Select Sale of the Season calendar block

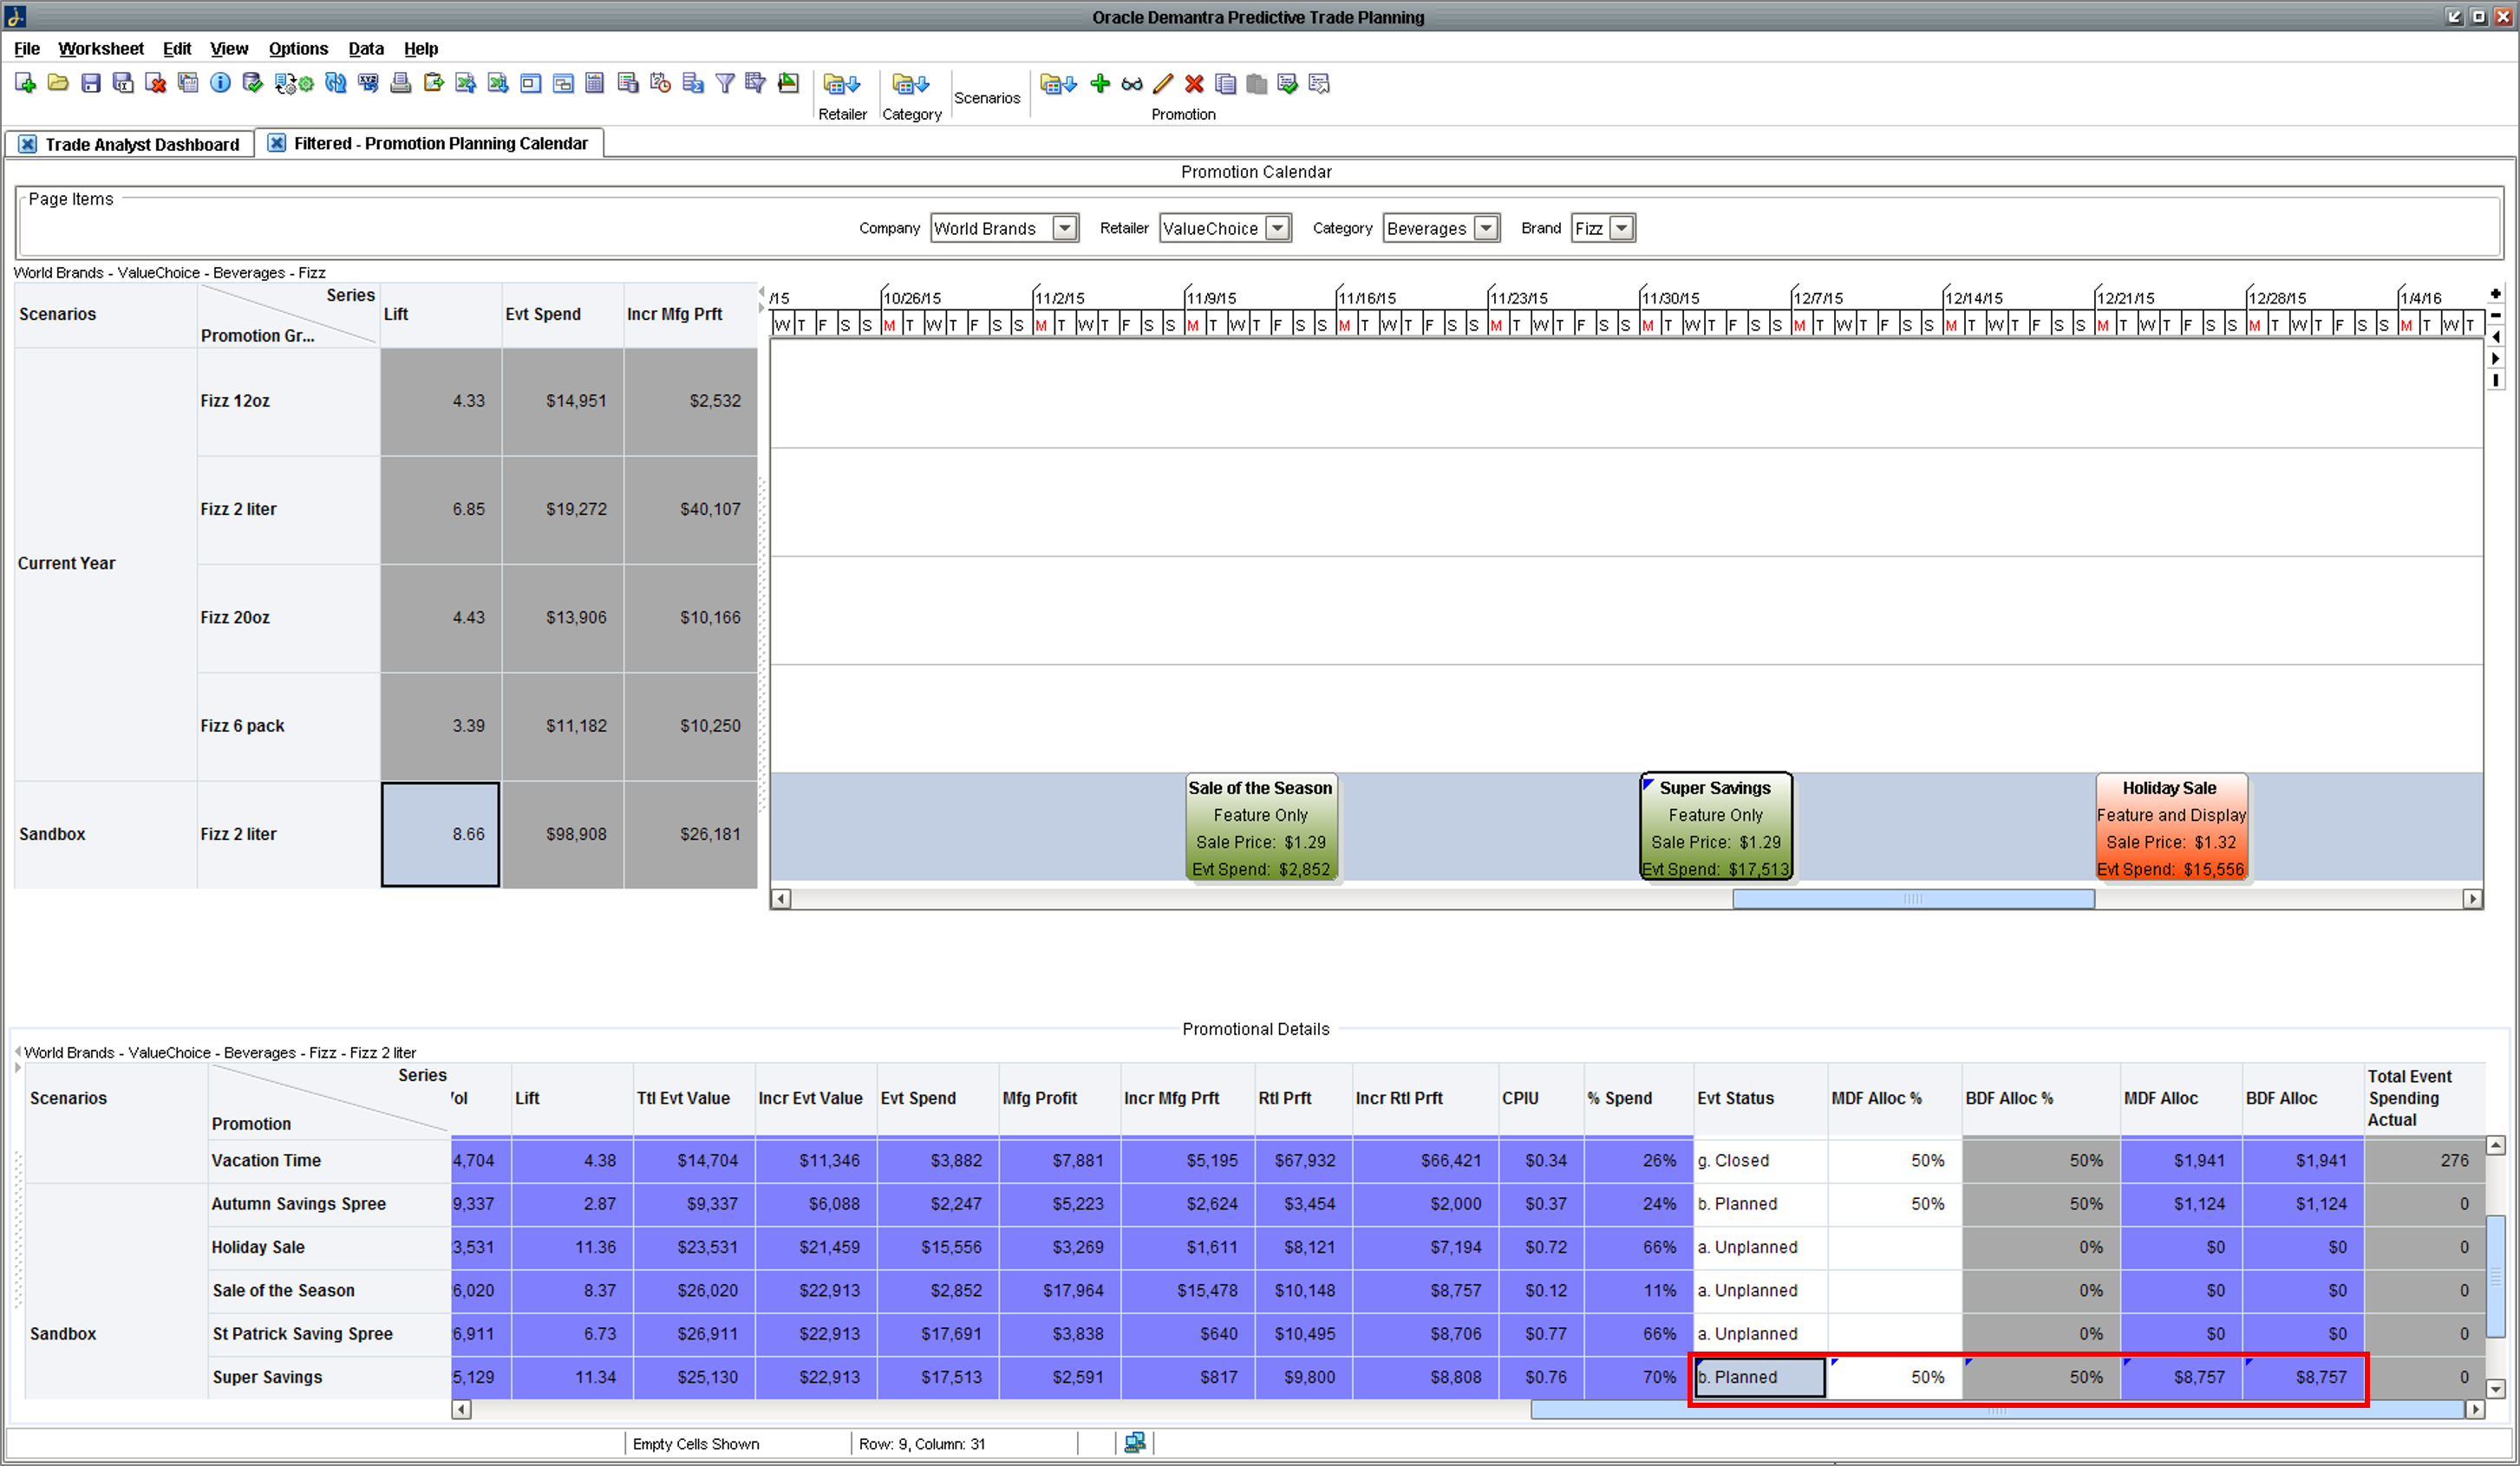(x=1260, y=827)
